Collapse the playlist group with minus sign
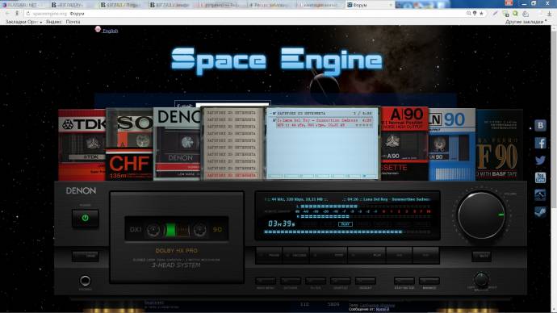Viewport: 557px width, 313px height. point(270,113)
